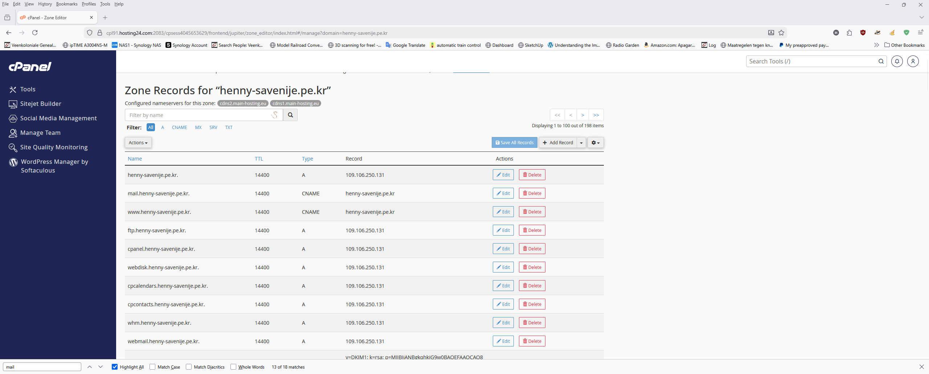Open the gear settings menu for records
Screen dimensions: 929x374
595,142
